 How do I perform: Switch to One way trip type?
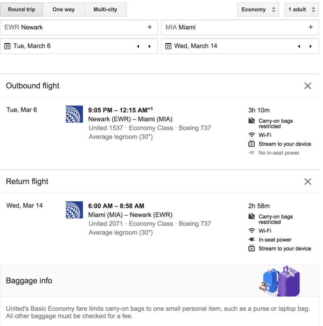[x=63, y=9]
